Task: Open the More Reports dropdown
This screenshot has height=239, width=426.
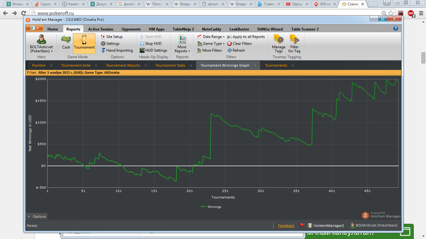Action: click(182, 44)
